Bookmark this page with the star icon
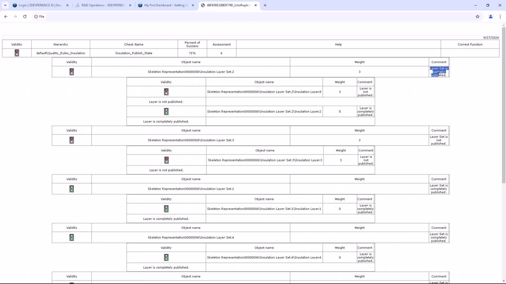 [x=478, y=16]
